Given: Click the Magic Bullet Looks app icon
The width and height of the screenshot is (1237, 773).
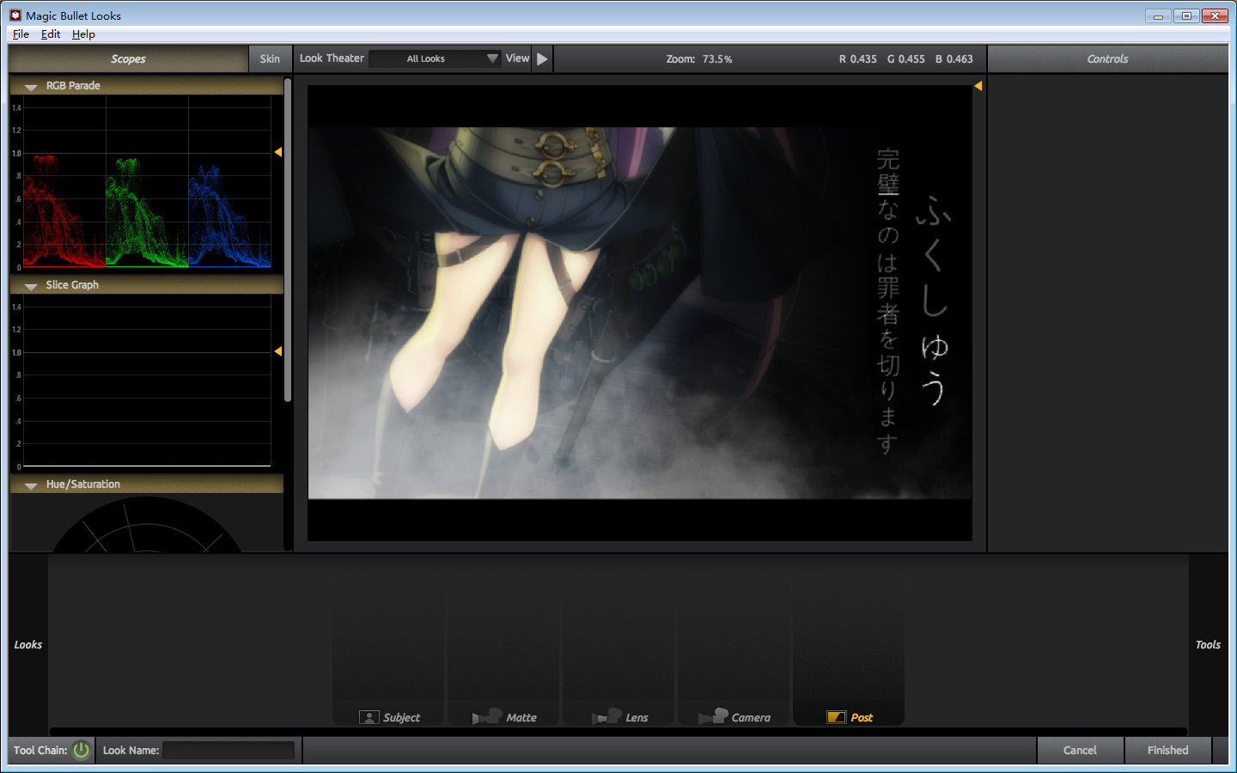Looking at the screenshot, I should (x=15, y=15).
